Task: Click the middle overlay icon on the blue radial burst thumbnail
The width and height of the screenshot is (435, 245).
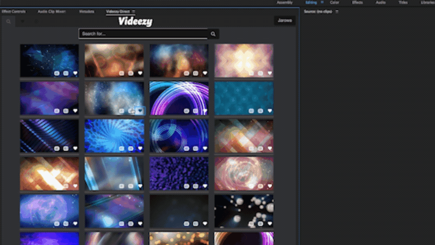Action: coord(130,148)
